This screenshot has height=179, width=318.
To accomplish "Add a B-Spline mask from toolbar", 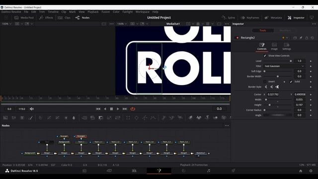I will pyautogui.click(x=153, y=118).
